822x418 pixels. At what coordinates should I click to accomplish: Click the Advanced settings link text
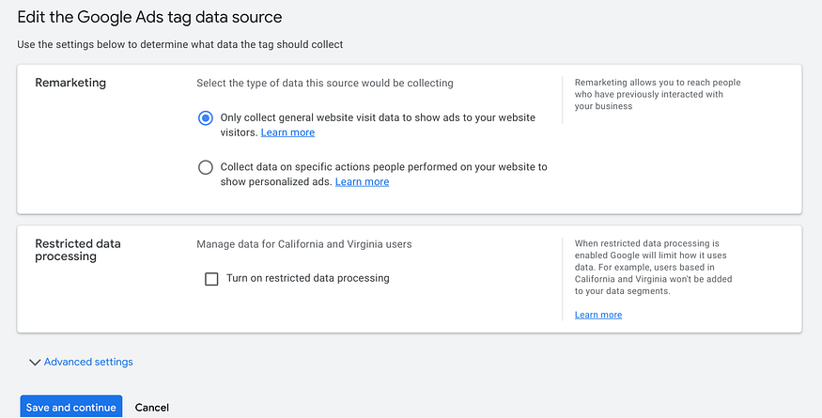click(88, 362)
